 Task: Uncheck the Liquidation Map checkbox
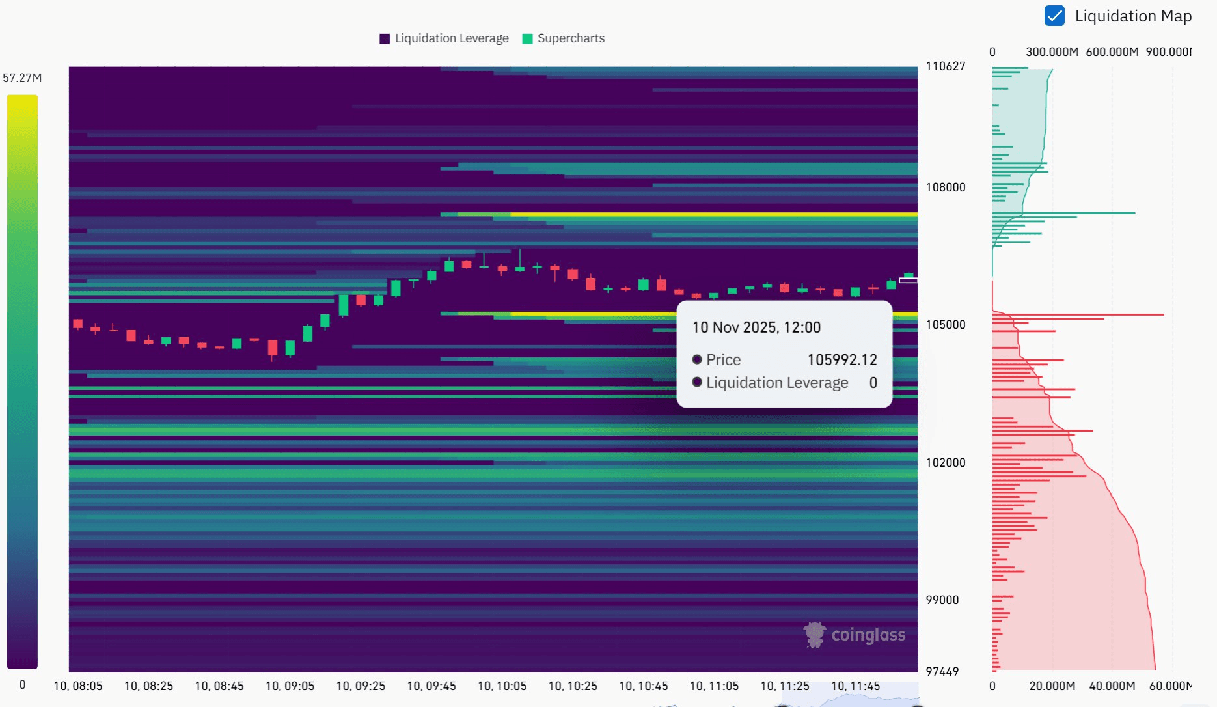point(1054,16)
